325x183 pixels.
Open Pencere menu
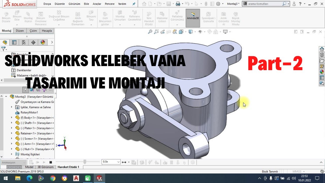110,4
